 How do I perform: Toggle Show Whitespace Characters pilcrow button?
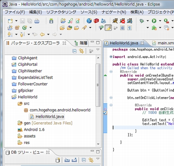130,28
